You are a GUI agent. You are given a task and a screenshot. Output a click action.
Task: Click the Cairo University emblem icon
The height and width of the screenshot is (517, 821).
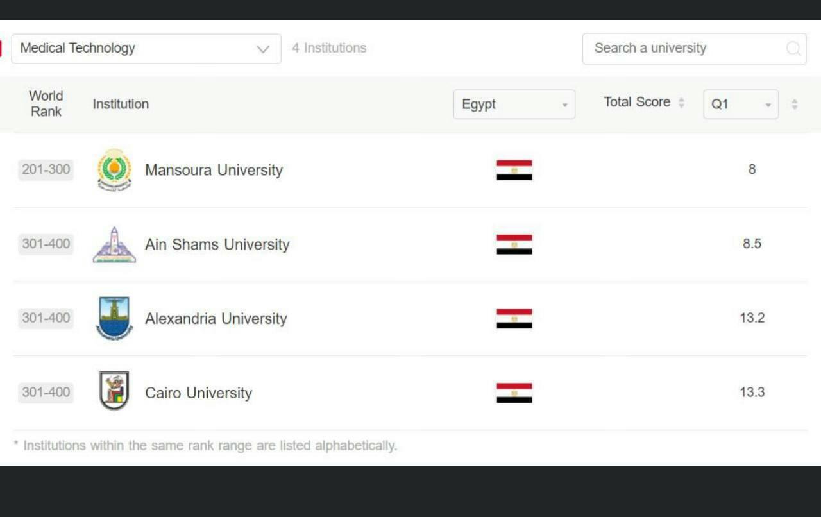coord(114,391)
